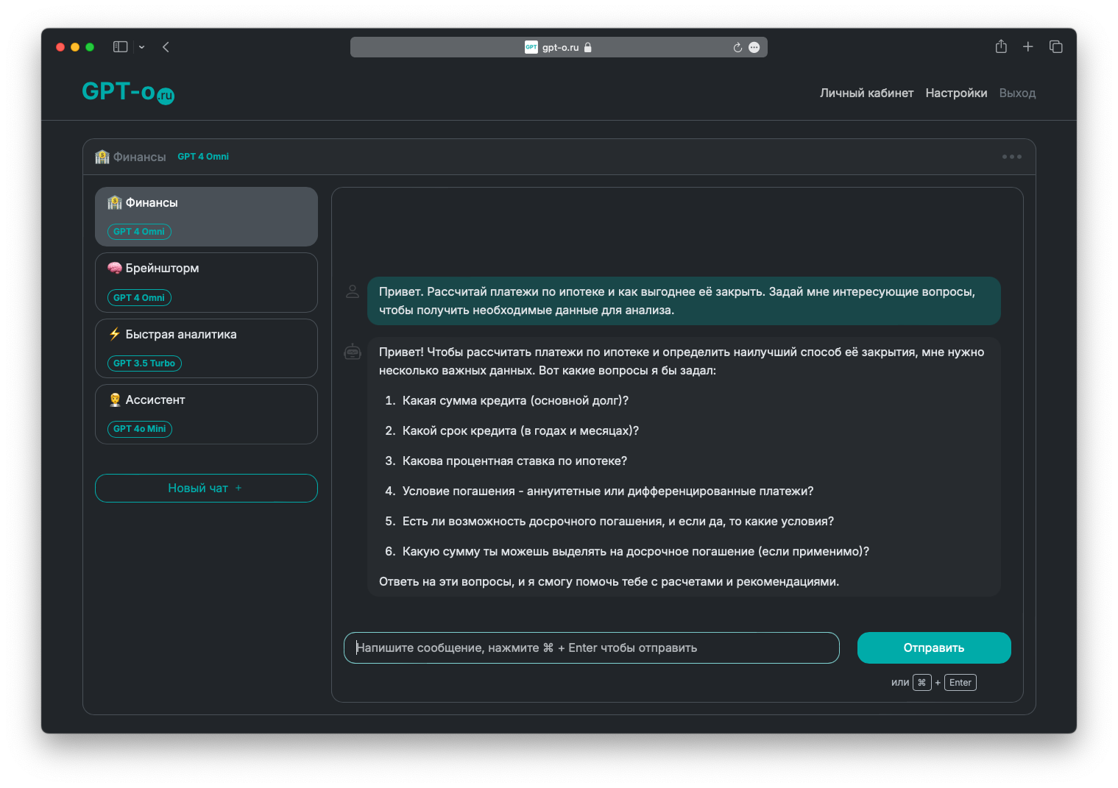Expand the sidebar dropdown chevron in Safari

(x=142, y=47)
